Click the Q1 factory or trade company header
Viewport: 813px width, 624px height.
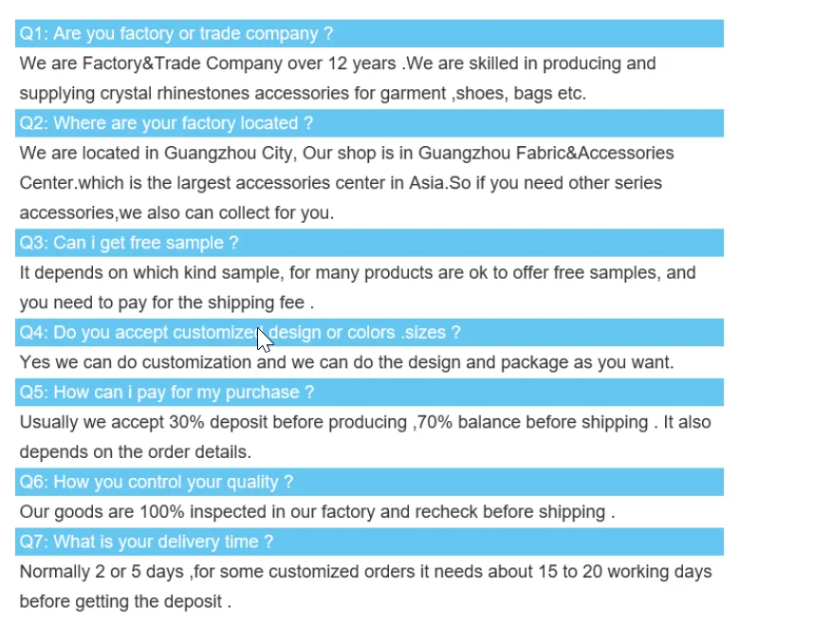(176, 33)
